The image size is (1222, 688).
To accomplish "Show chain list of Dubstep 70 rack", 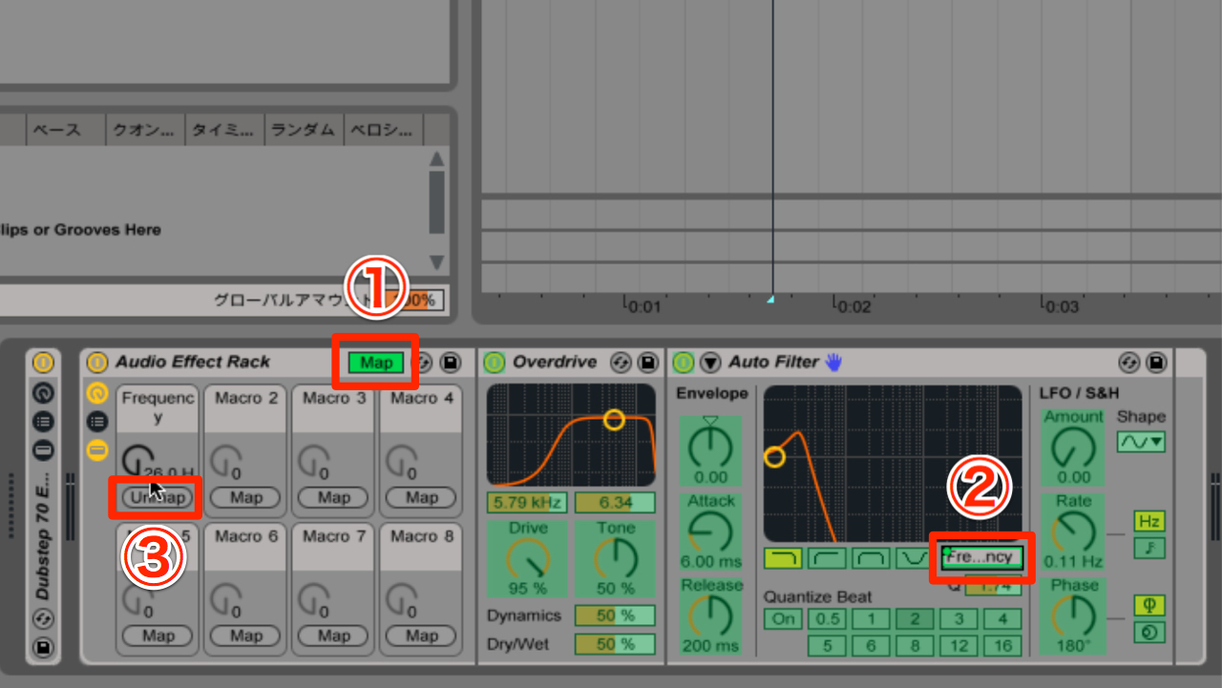I will 44,421.
